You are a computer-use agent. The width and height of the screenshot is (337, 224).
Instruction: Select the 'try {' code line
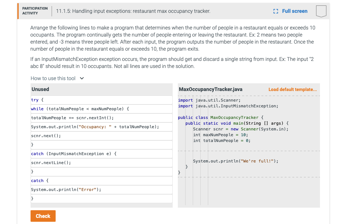click(101, 100)
